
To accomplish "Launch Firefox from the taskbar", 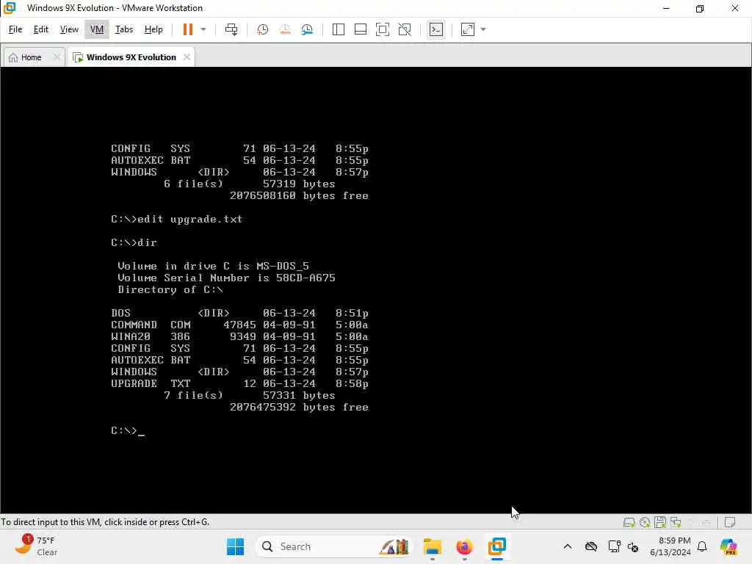I will 464,546.
